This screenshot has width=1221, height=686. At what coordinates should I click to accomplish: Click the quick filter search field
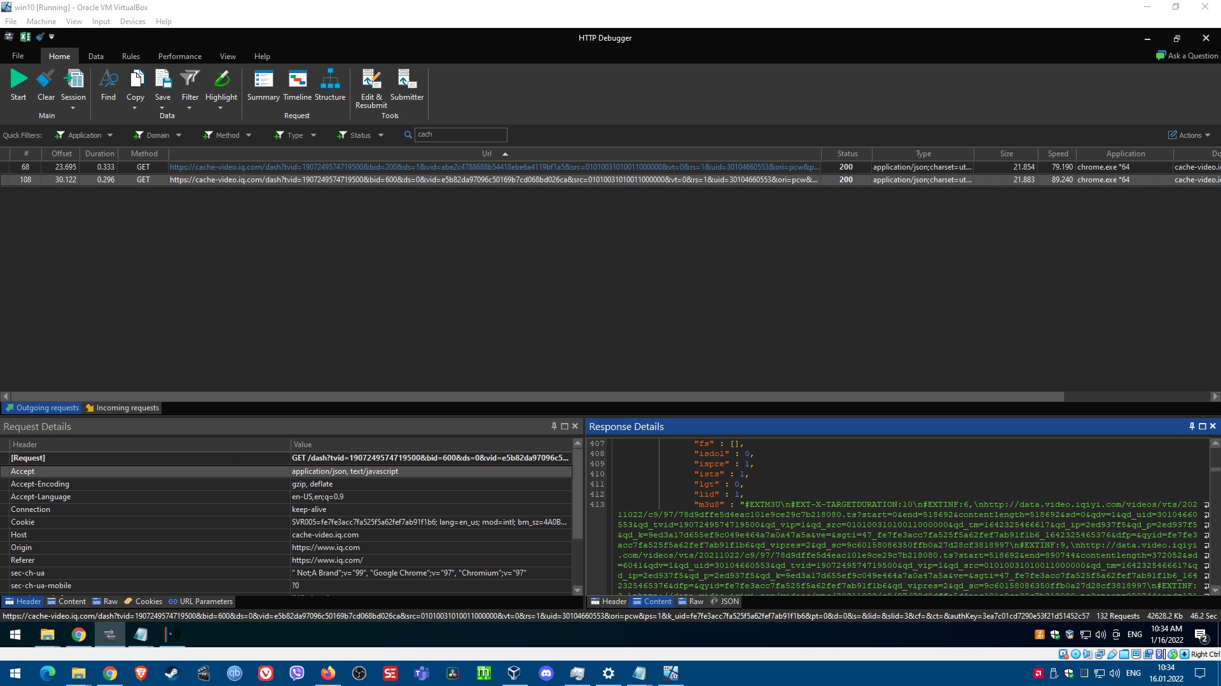[460, 135]
